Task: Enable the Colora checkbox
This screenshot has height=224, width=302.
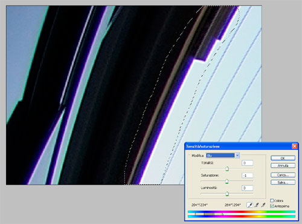Action: 272,200
